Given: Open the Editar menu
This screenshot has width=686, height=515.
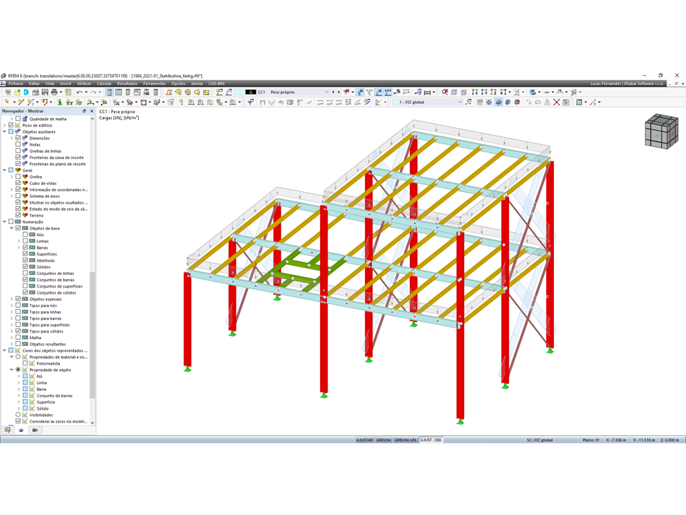Looking at the screenshot, I should point(34,83).
